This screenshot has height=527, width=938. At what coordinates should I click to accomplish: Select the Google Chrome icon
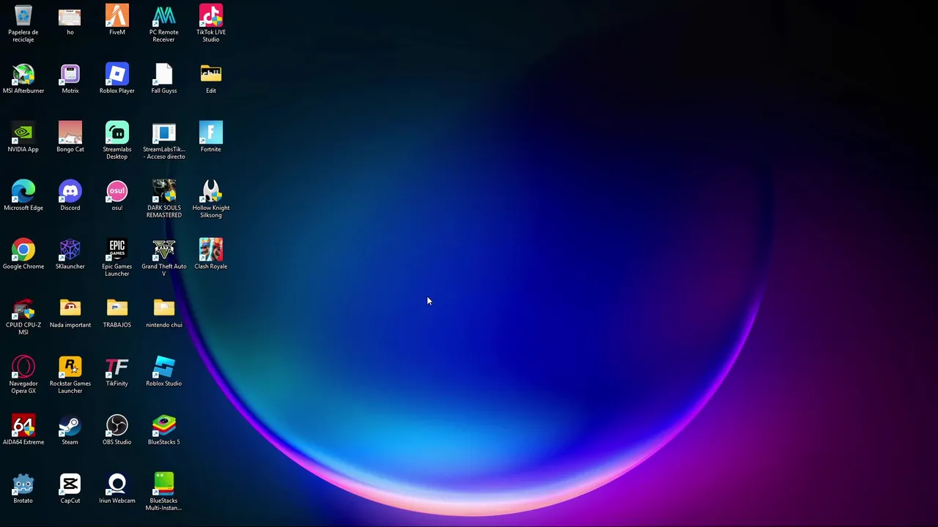click(23, 250)
